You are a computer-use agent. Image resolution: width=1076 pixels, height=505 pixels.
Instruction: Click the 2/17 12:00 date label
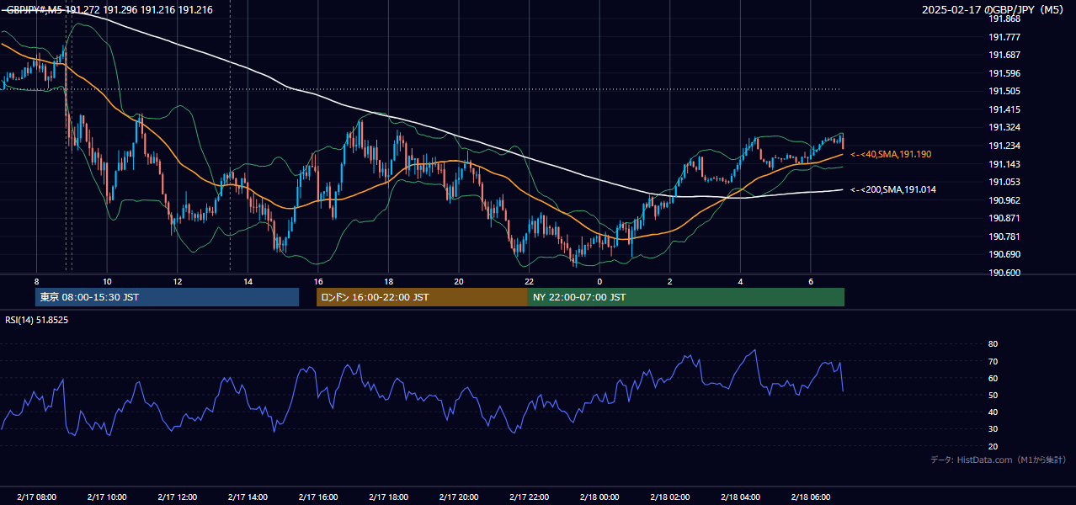[178, 497]
